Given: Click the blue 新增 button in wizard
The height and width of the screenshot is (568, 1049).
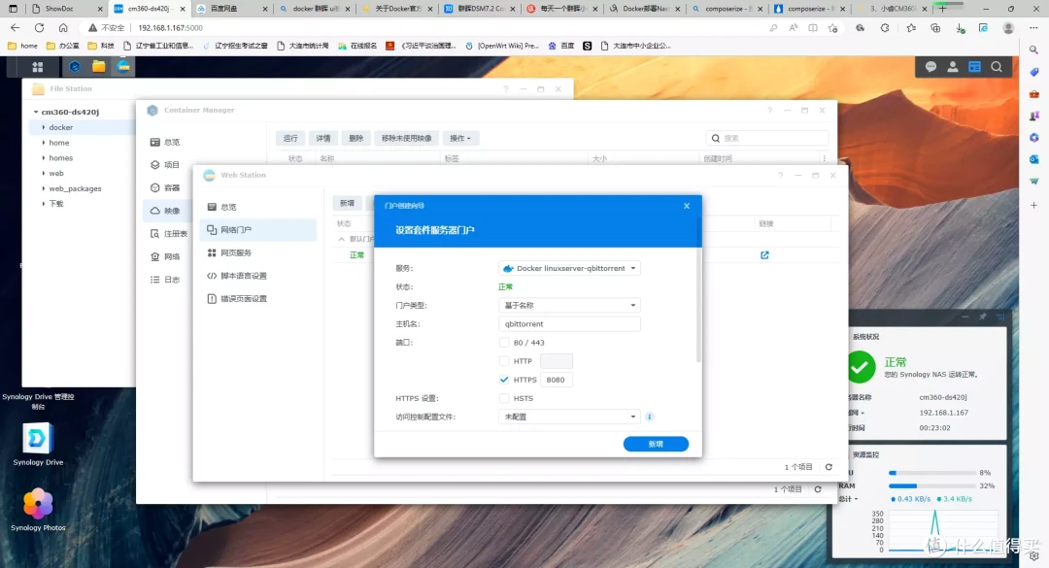Looking at the screenshot, I should (x=656, y=445).
